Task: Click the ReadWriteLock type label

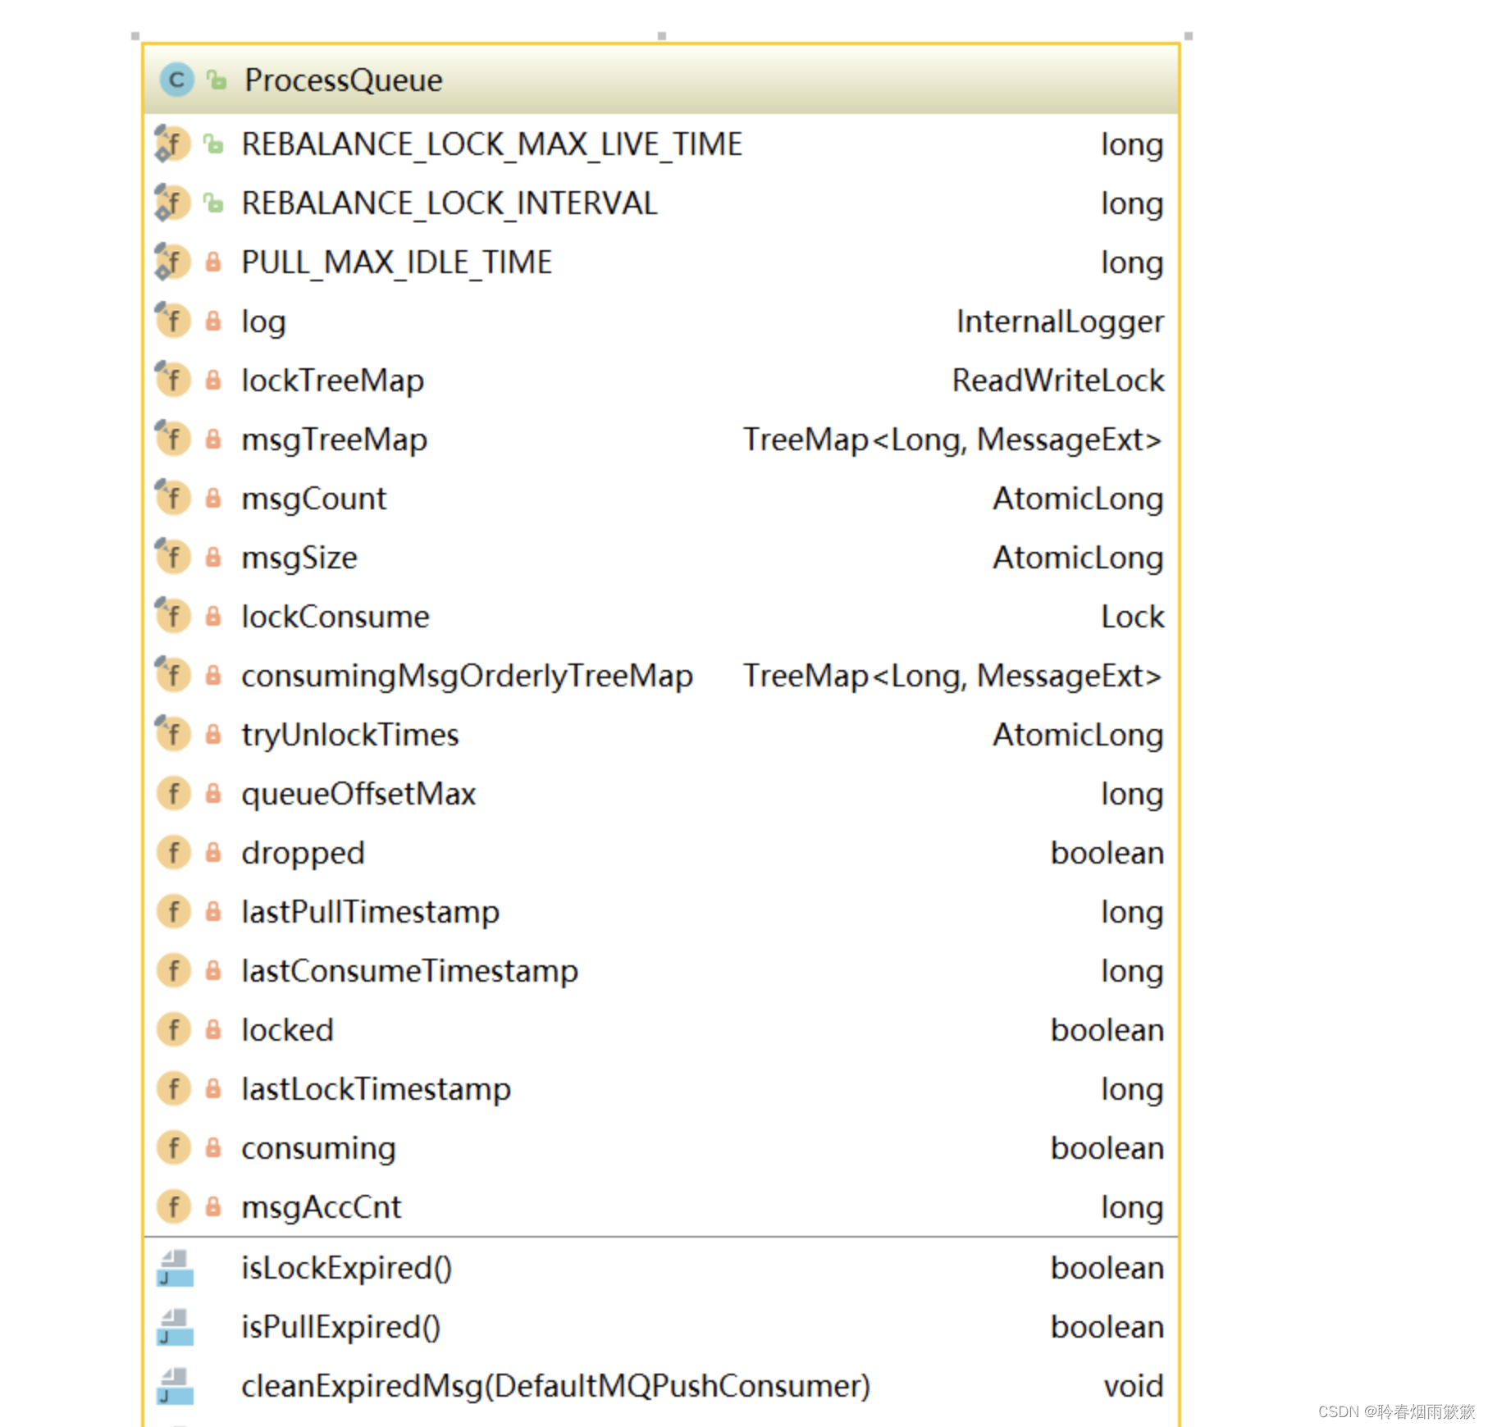Action: click(1058, 381)
